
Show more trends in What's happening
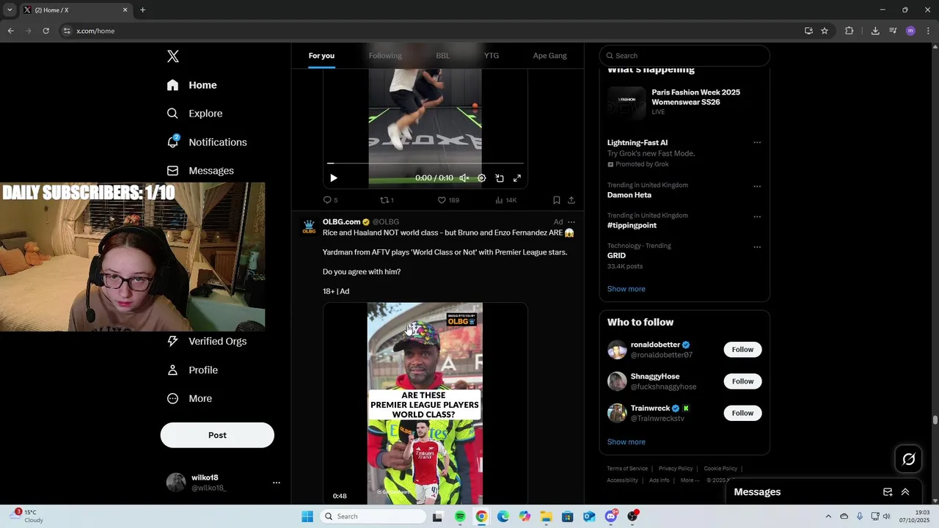tap(626, 289)
